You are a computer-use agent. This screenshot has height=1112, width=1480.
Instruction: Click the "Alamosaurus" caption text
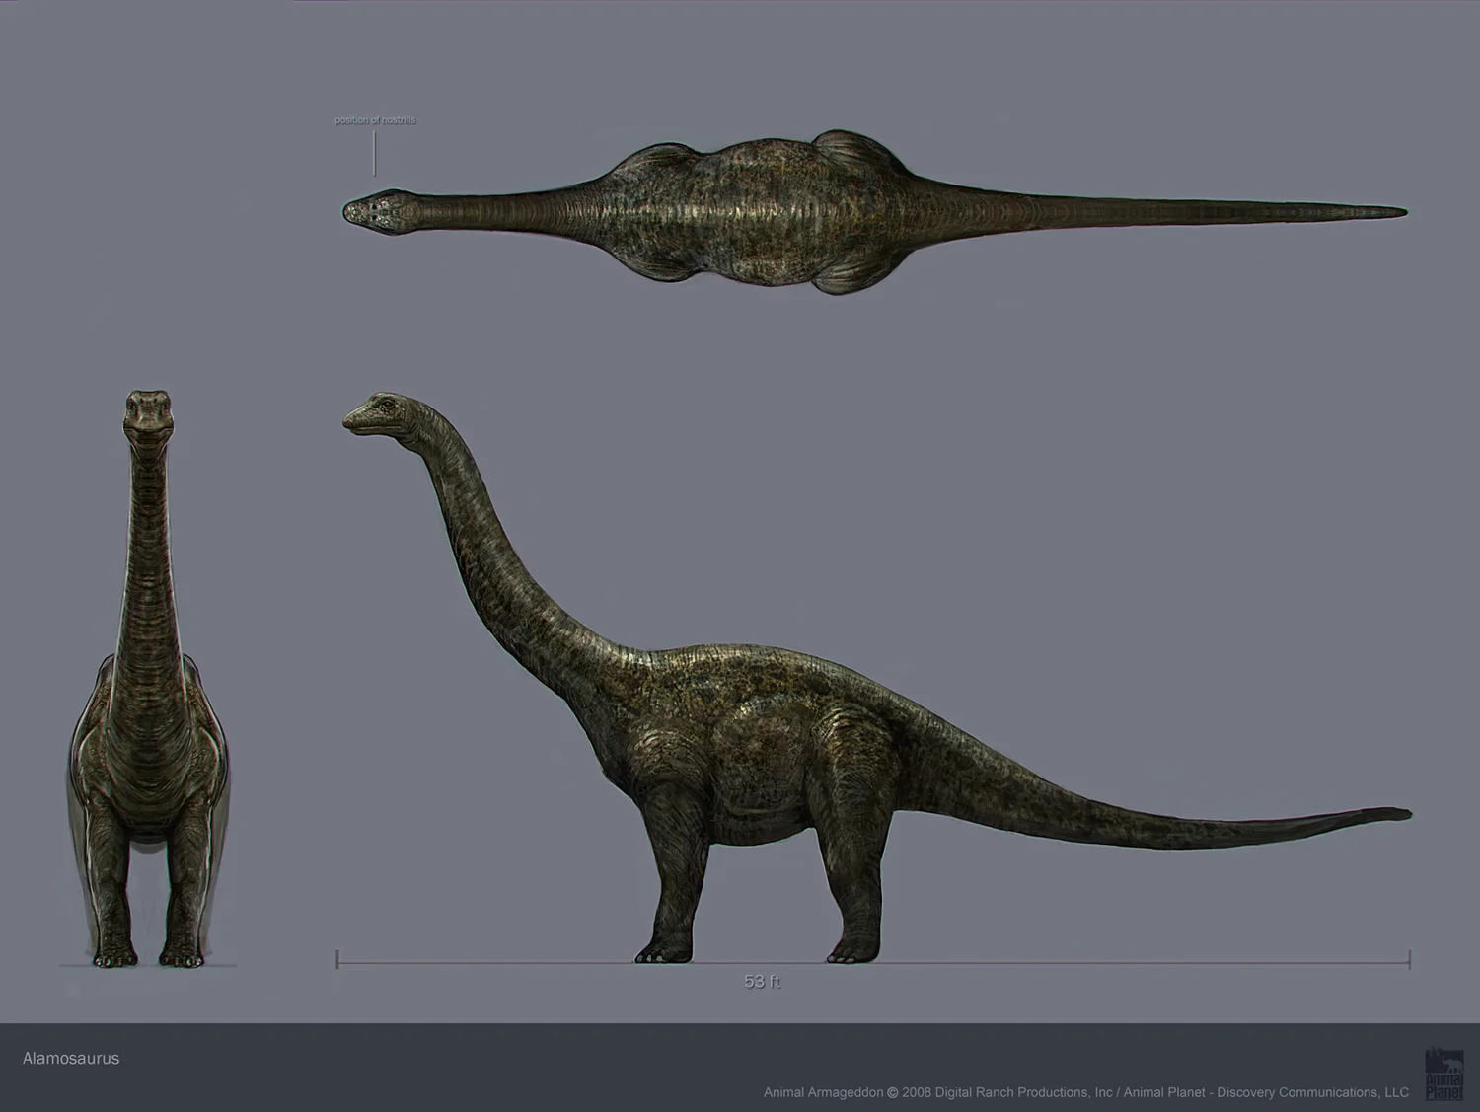pyautogui.click(x=71, y=1059)
